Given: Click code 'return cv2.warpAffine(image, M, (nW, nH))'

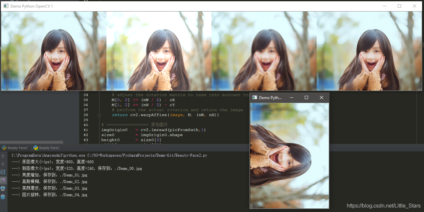Looking at the screenshot, I should point(165,115).
